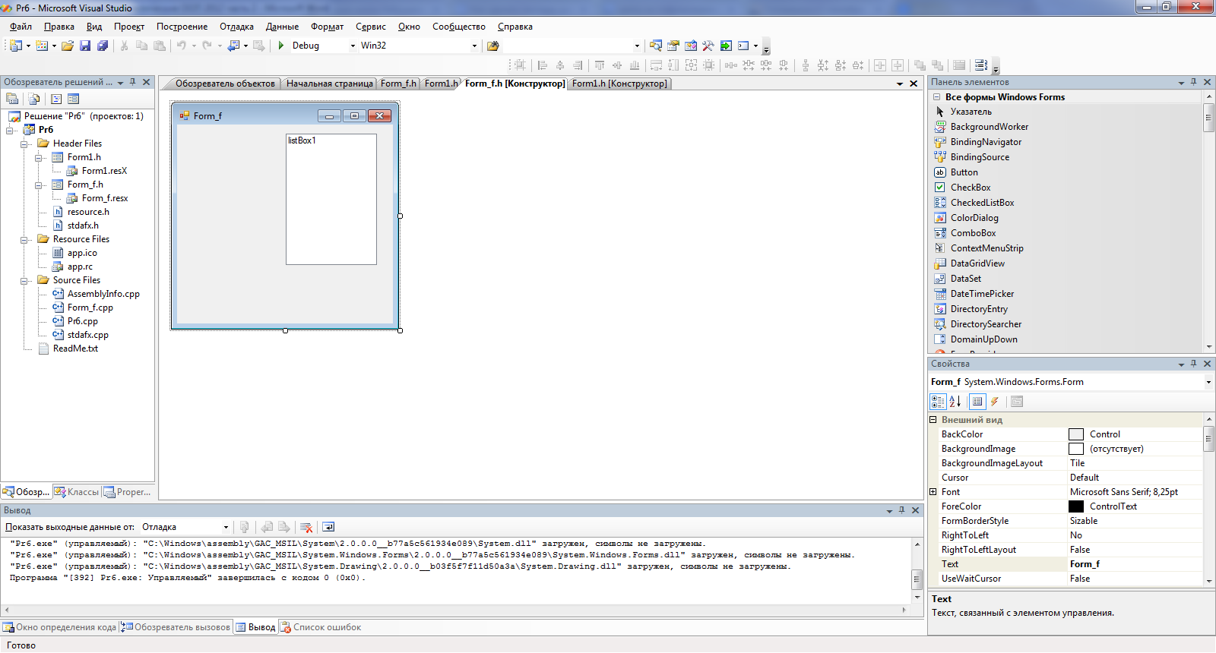Collapse the Header Files folder

pos(25,144)
